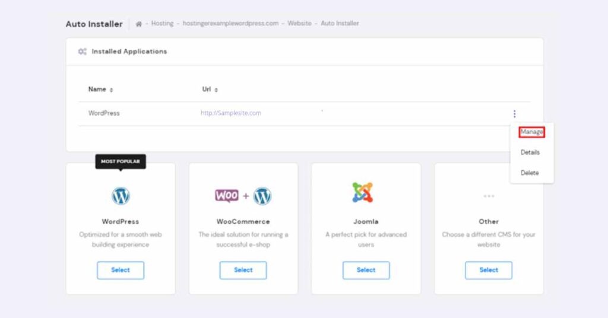Sort the table by Name column
608x318 pixels.
[x=100, y=90]
